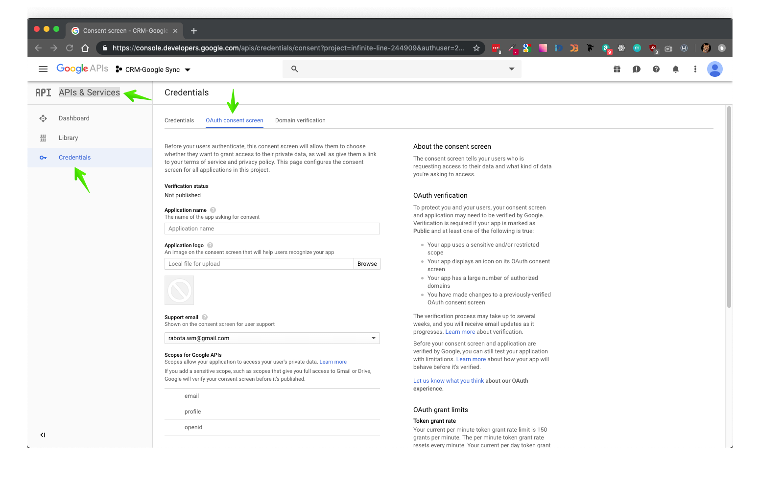Image resolution: width=760 pixels, height=484 pixels.
Task: Click the Google APIs logo
Action: pos(82,69)
